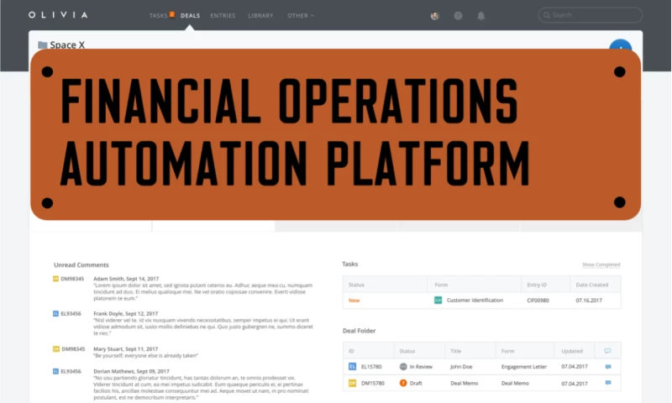
Task: Click EL icon next to Dorian Mathews comment
Action: tap(55, 371)
